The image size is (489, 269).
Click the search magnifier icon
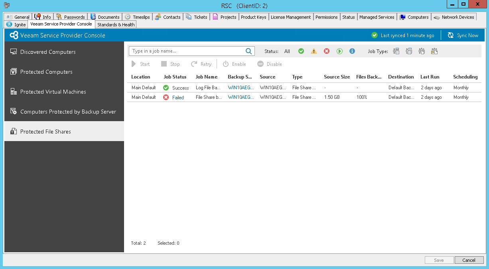click(248, 51)
